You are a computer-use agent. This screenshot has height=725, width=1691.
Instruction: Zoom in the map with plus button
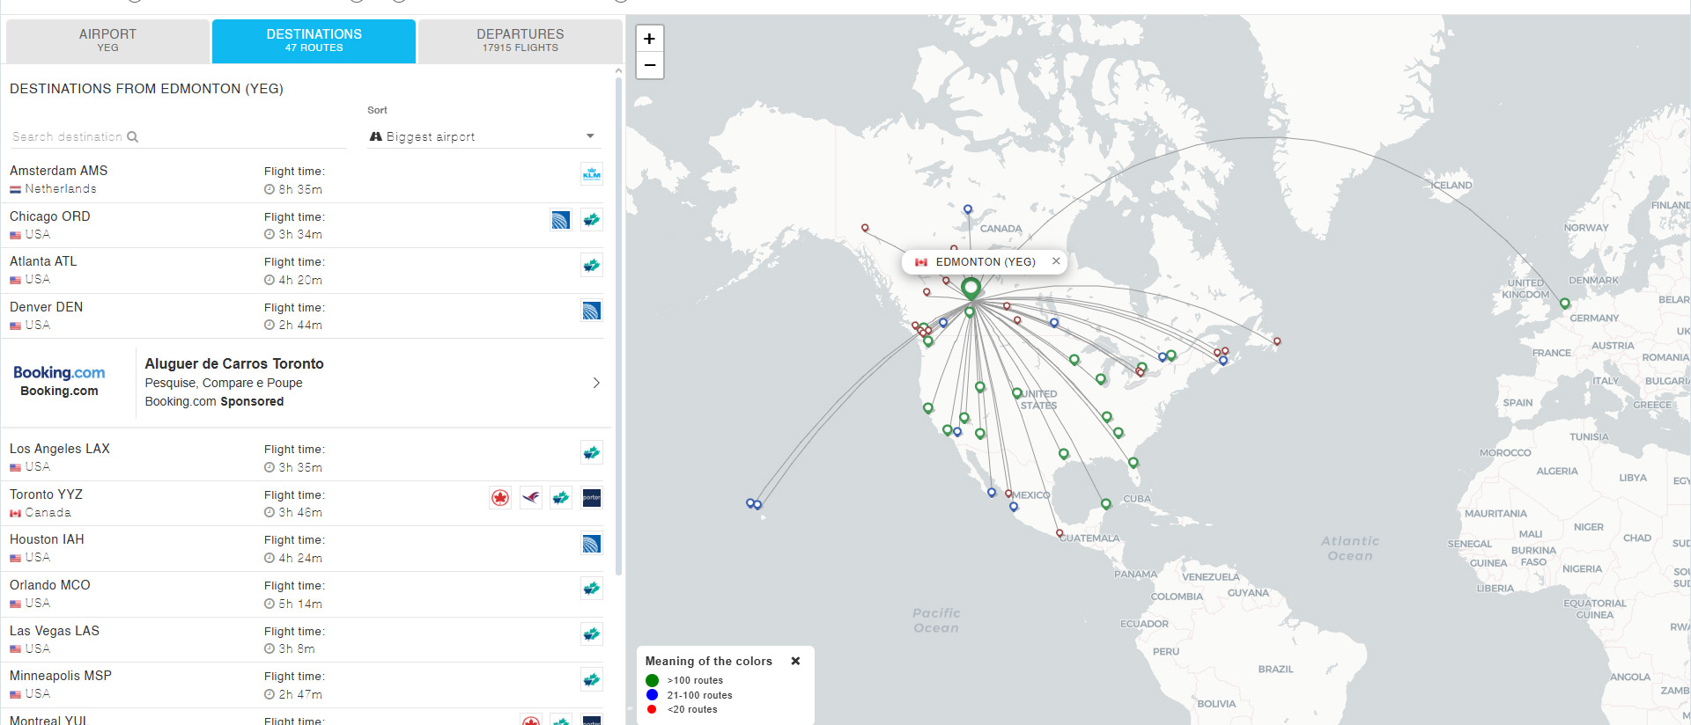pos(649,39)
